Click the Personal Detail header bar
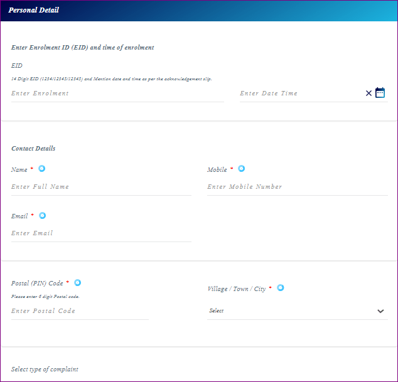 (x=198, y=11)
